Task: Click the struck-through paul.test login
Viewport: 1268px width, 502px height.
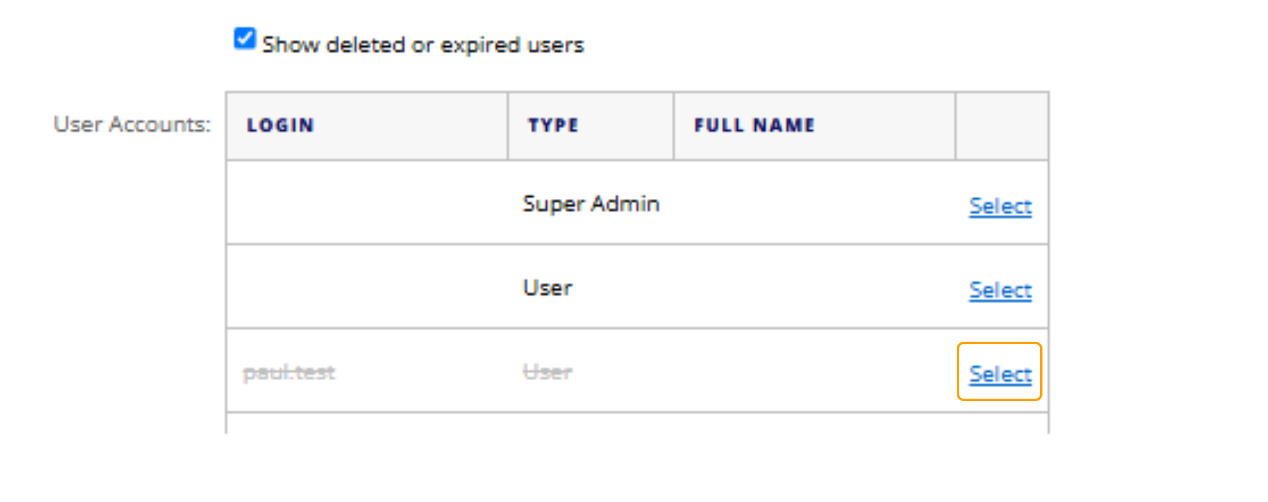Action: [x=289, y=372]
